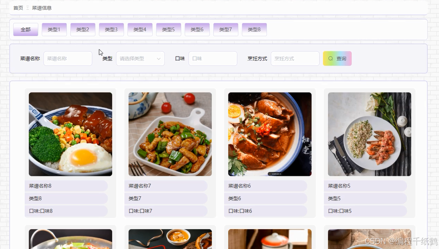Select the 类型1 category tab

click(54, 30)
